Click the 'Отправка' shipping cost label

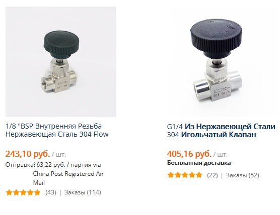point(20,165)
